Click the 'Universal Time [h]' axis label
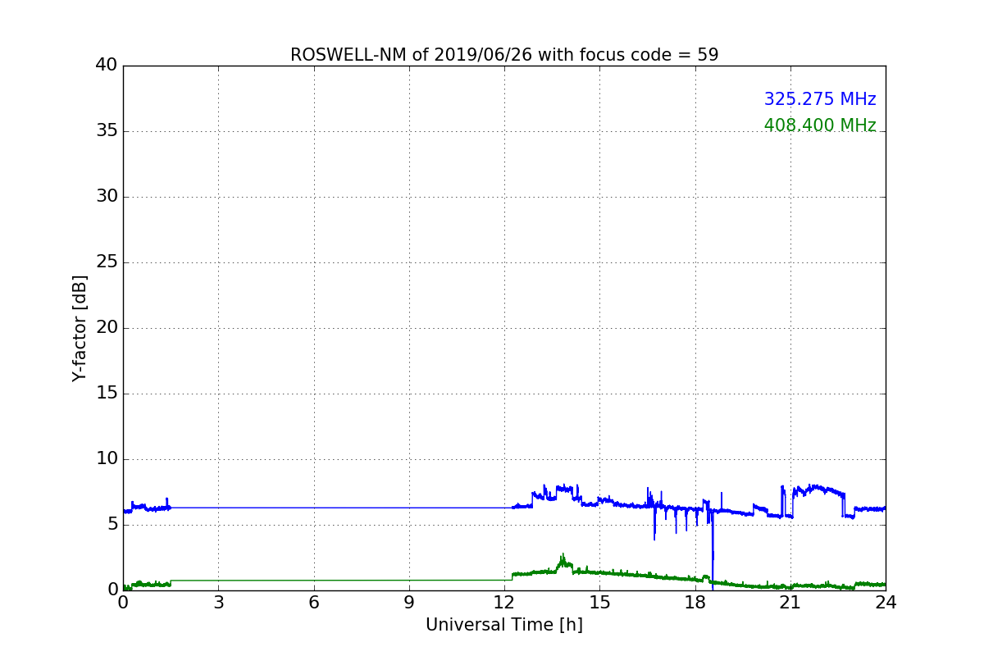The height and width of the screenshot is (656, 984). click(504, 625)
